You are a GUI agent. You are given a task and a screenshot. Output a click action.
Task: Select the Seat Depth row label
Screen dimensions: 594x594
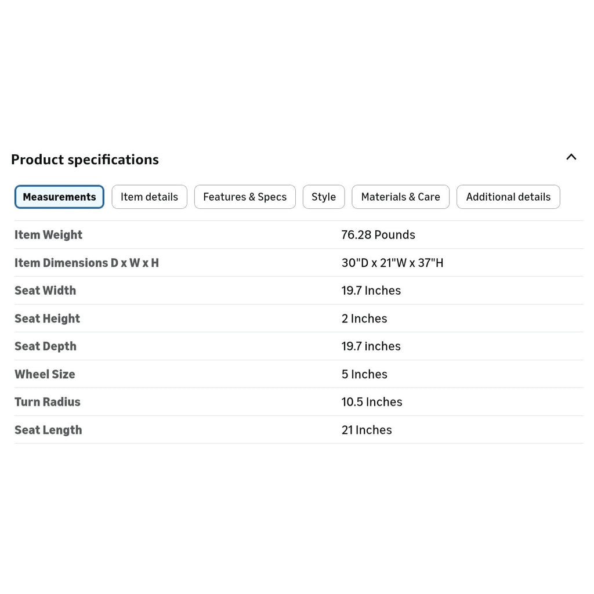(x=45, y=346)
